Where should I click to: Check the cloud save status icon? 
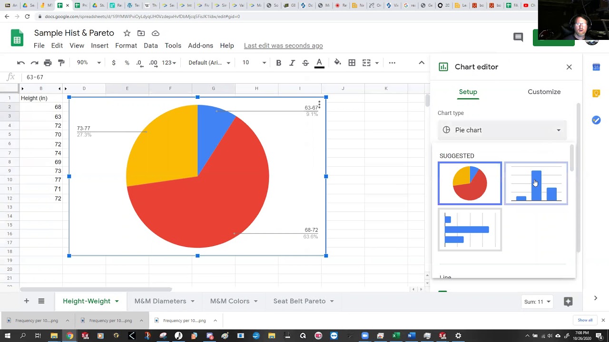click(156, 33)
